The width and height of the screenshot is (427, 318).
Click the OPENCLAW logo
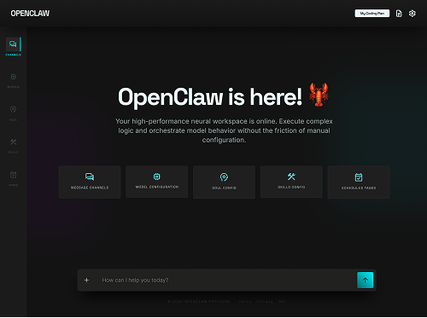(30, 14)
